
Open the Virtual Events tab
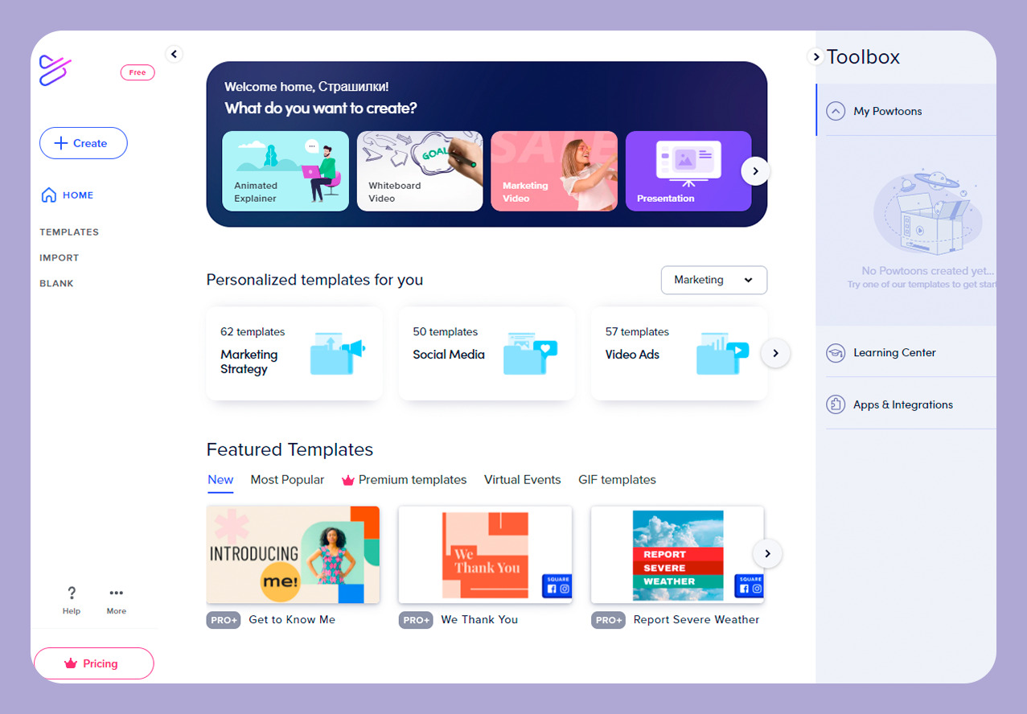pyautogui.click(x=523, y=480)
